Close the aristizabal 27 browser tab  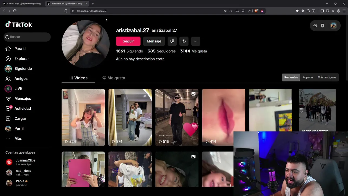pyautogui.click(x=86, y=4)
